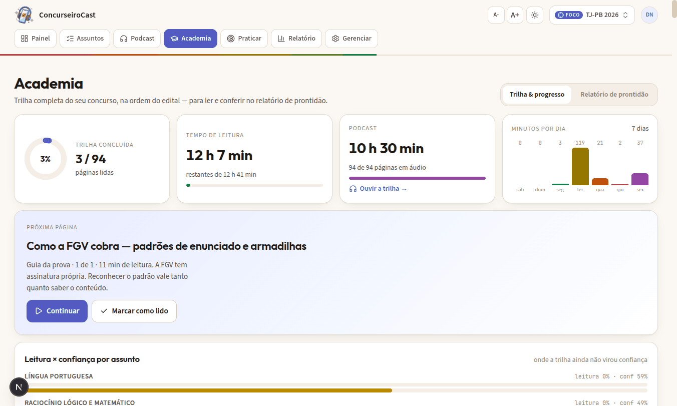Viewport: 677px width, 406px height.
Task: Click the ter bar showing 119 minutes
Action: 580,166
